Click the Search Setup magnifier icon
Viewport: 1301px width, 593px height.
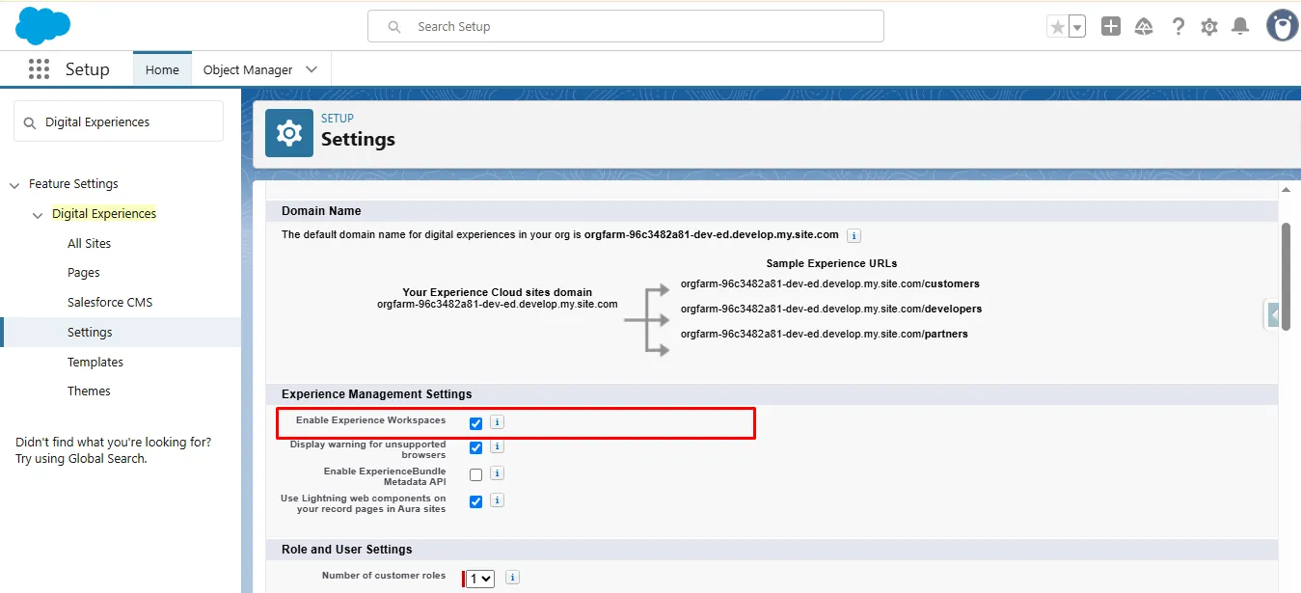click(394, 27)
